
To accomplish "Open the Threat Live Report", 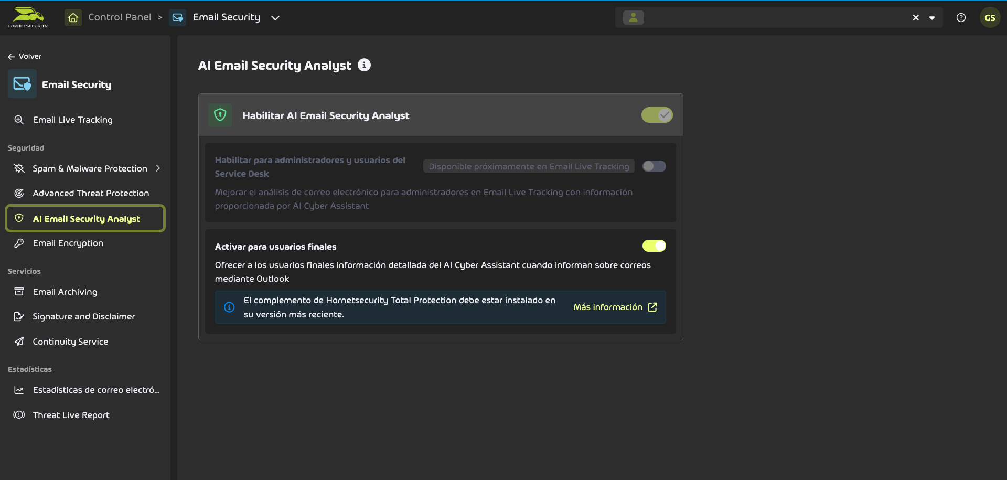I will click(71, 414).
